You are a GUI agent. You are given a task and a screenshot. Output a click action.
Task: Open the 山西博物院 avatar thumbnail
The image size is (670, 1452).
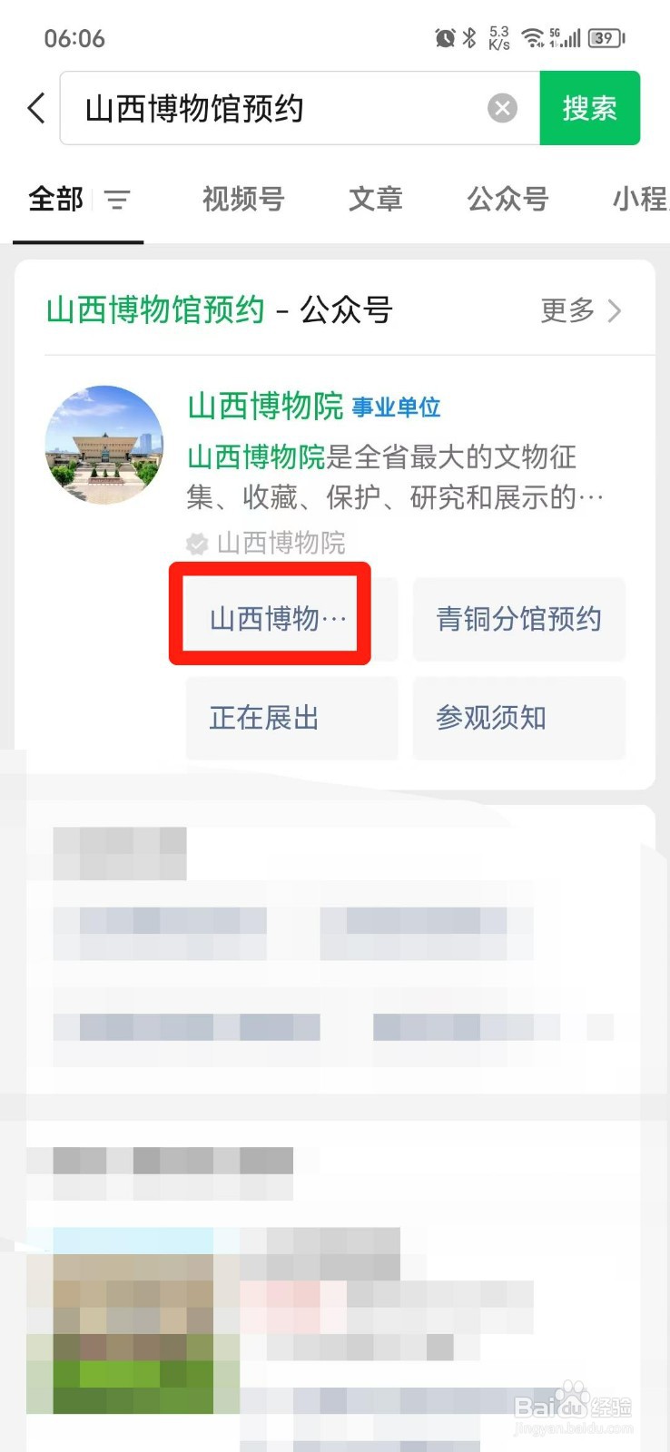coord(104,445)
